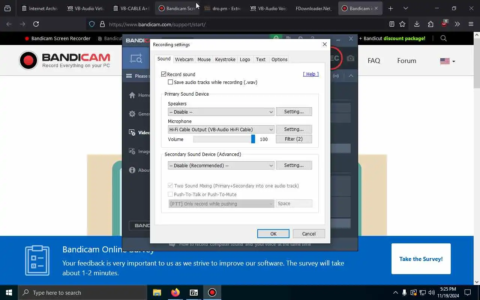Click the Firefox reader view icon
The width and height of the screenshot is (480, 300).
[392, 24]
